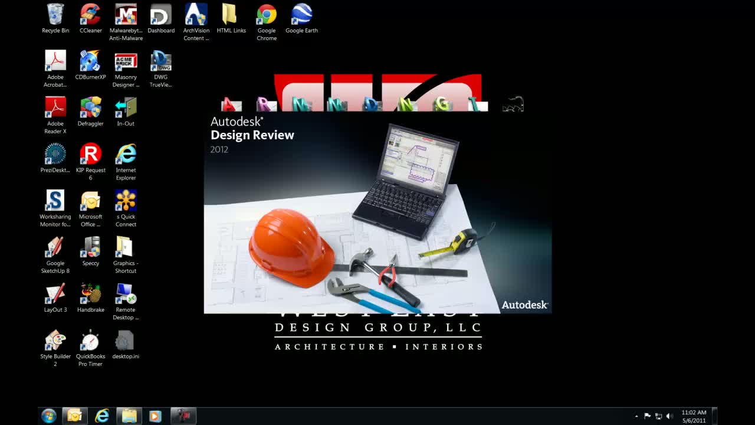The width and height of the screenshot is (755, 425).
Task: Open the Recycle Bin icon
Action: [55, 19]
